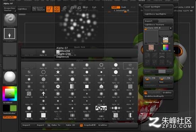The height and width of the screenshot is (132, 196).
Task: Select the star-shaped Alpha 10 thumbnail
Action: 58,72
